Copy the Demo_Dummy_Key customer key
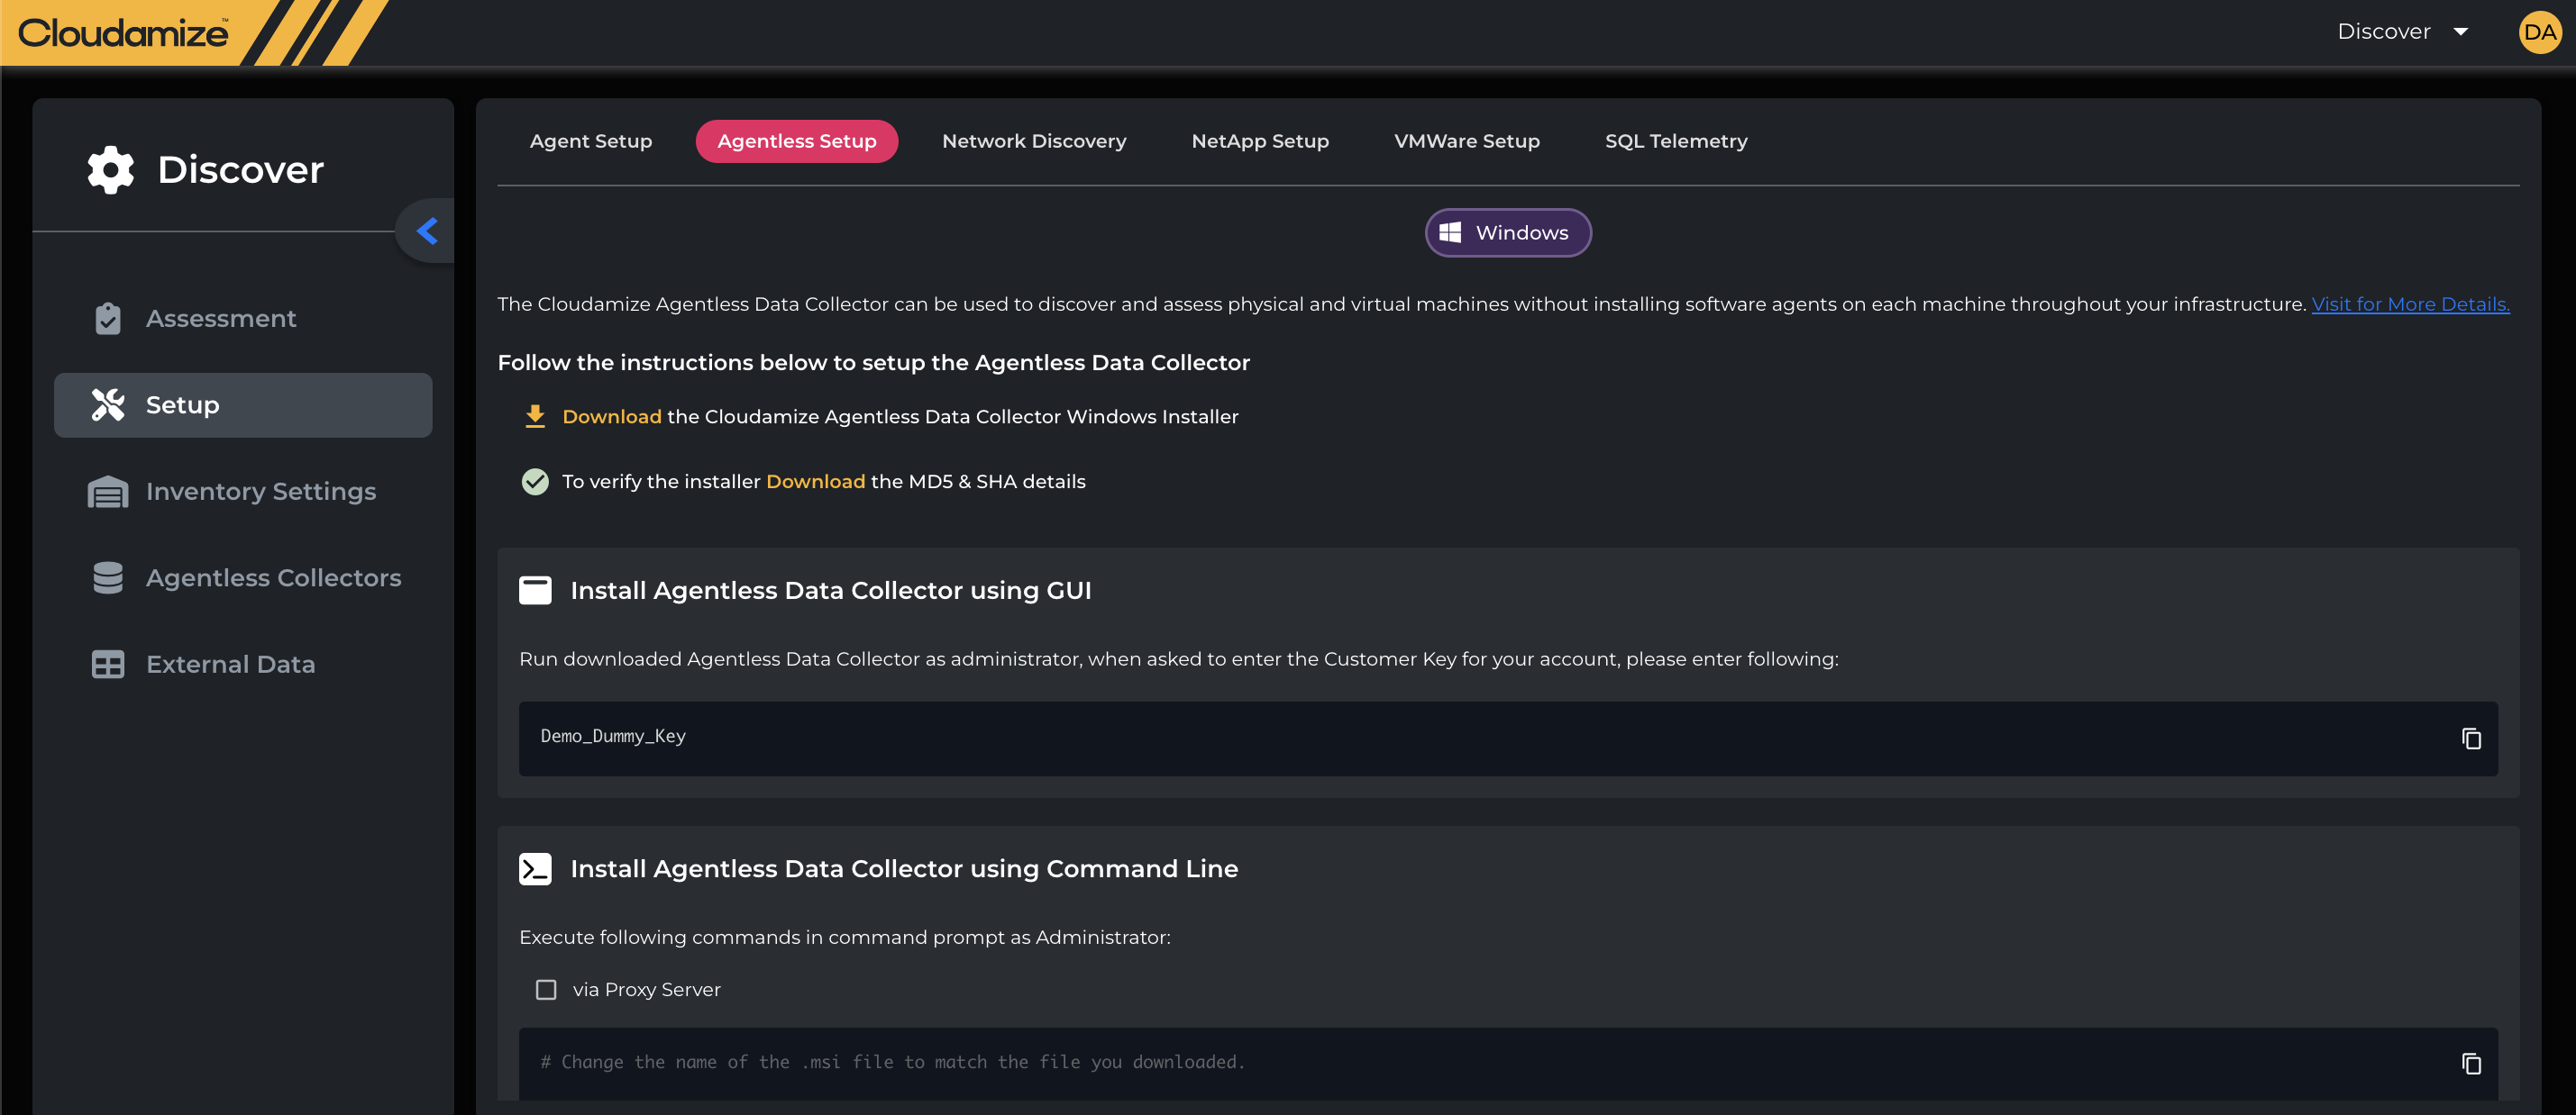2576x1115 pixels. (x=2470, y=739)
